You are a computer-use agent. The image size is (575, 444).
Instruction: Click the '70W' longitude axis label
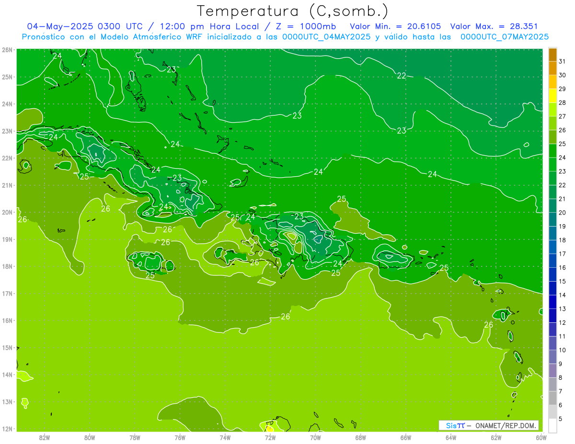point(315,437)
